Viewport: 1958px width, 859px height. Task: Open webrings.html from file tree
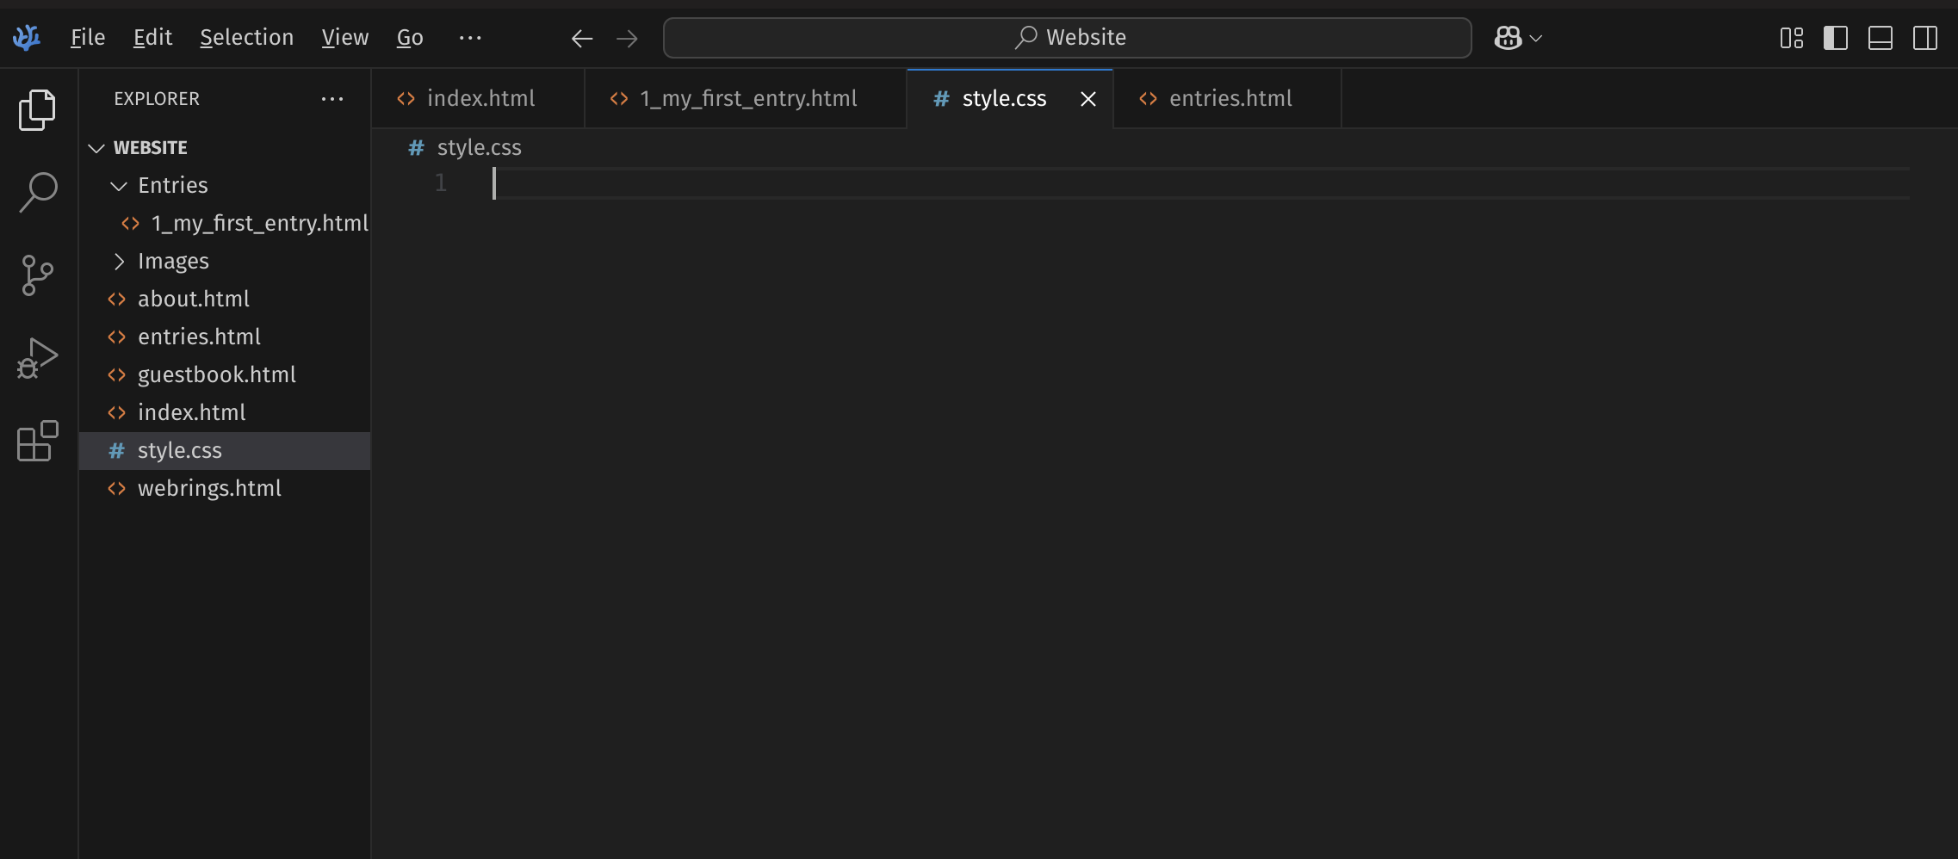pyautogui.click(x=209, y=489)
